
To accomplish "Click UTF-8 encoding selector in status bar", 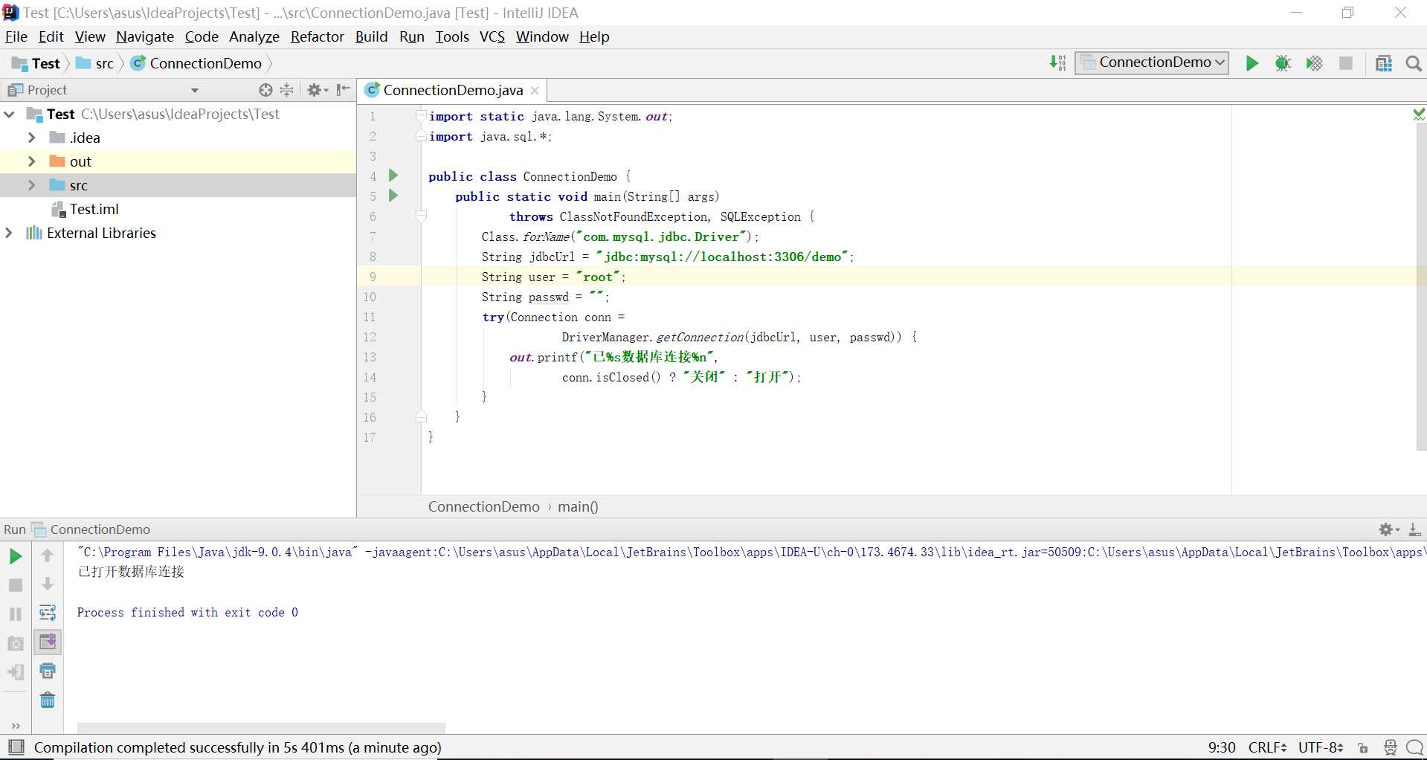I will [1320, 747].
